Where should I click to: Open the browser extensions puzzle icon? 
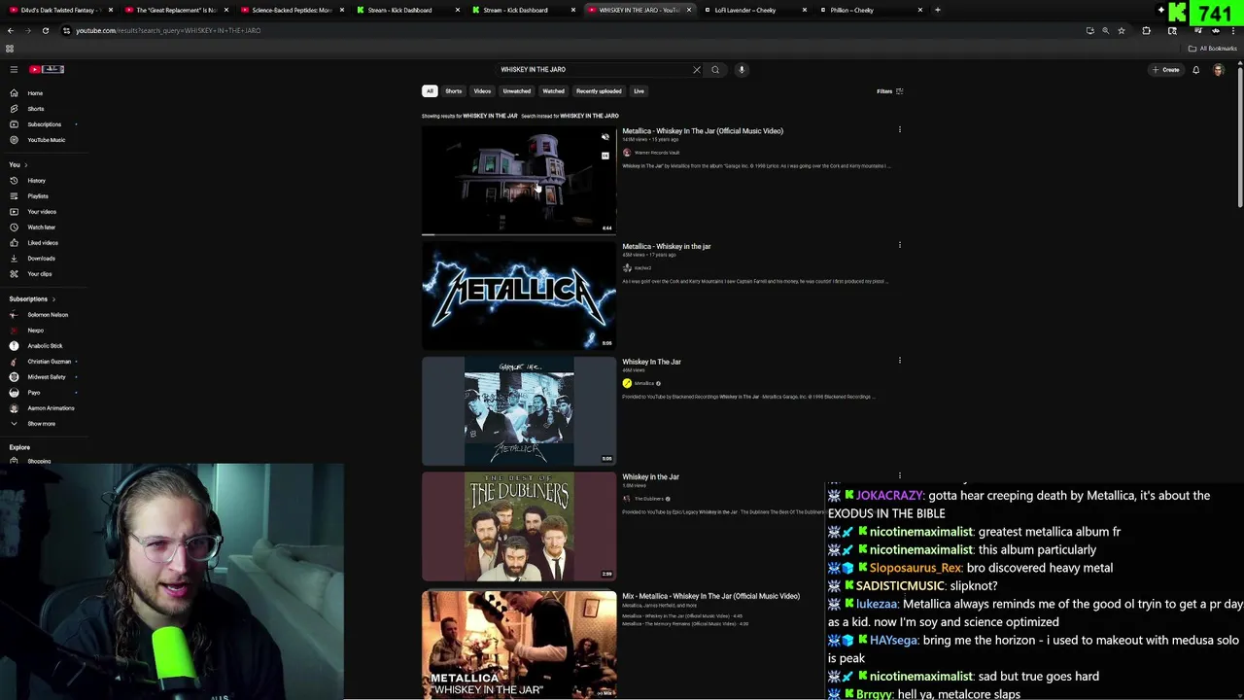click(1146, 30)
